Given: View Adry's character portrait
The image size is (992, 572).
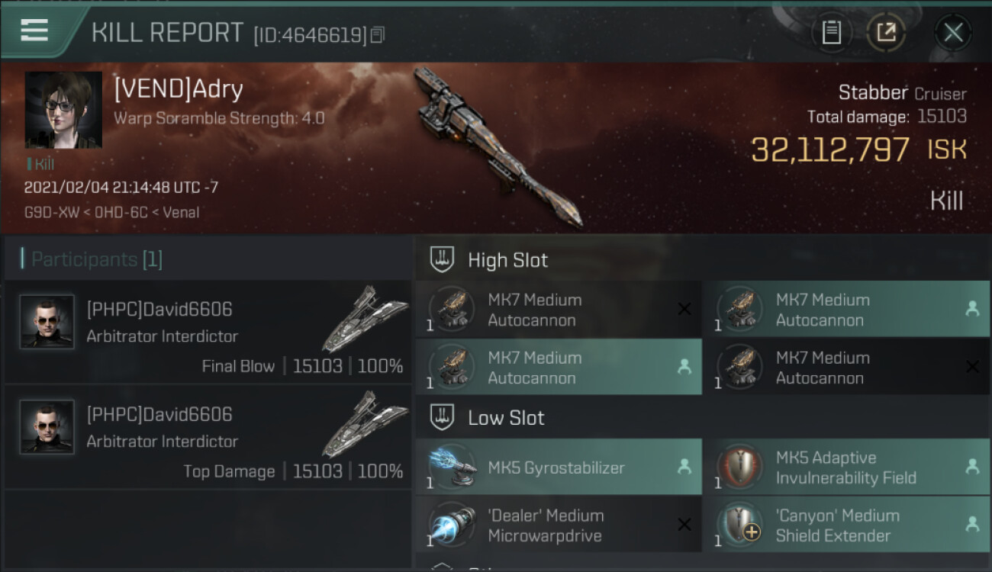Looking at the screenshot, I should point(63,110).
